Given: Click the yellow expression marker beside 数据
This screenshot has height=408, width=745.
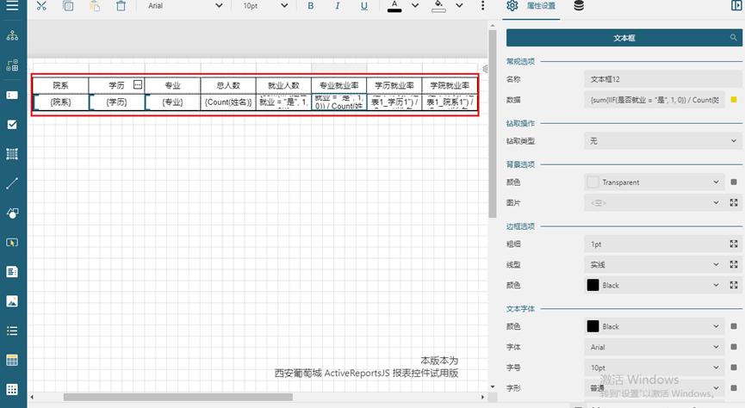Looking at the screenshot, I should [734, 100].
